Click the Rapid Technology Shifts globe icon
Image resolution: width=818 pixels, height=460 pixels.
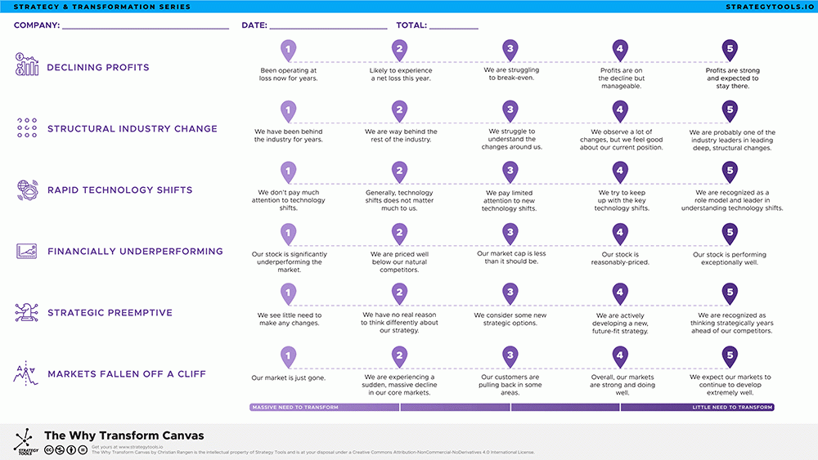click(x=27, y=190)
